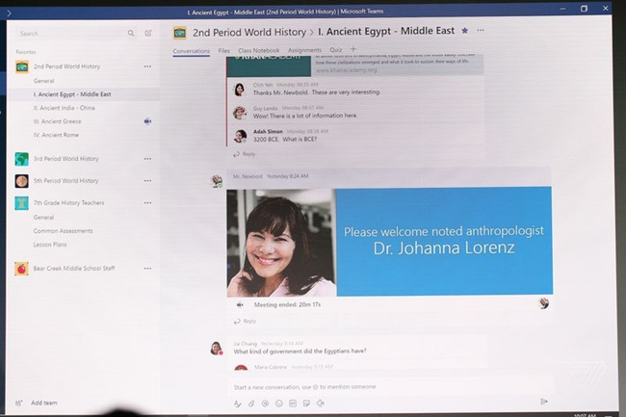
Task: Open the sticker icon in compose toolbar
Action: click(306, 404)
